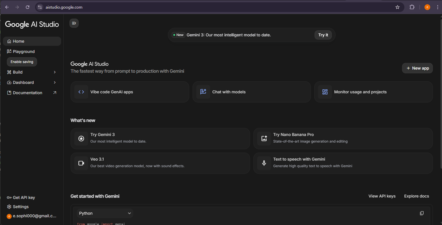Click the code brackets icon on Vibe code card
The width and height of the screenshot is (442, 225).
click(x=81, y=92)
